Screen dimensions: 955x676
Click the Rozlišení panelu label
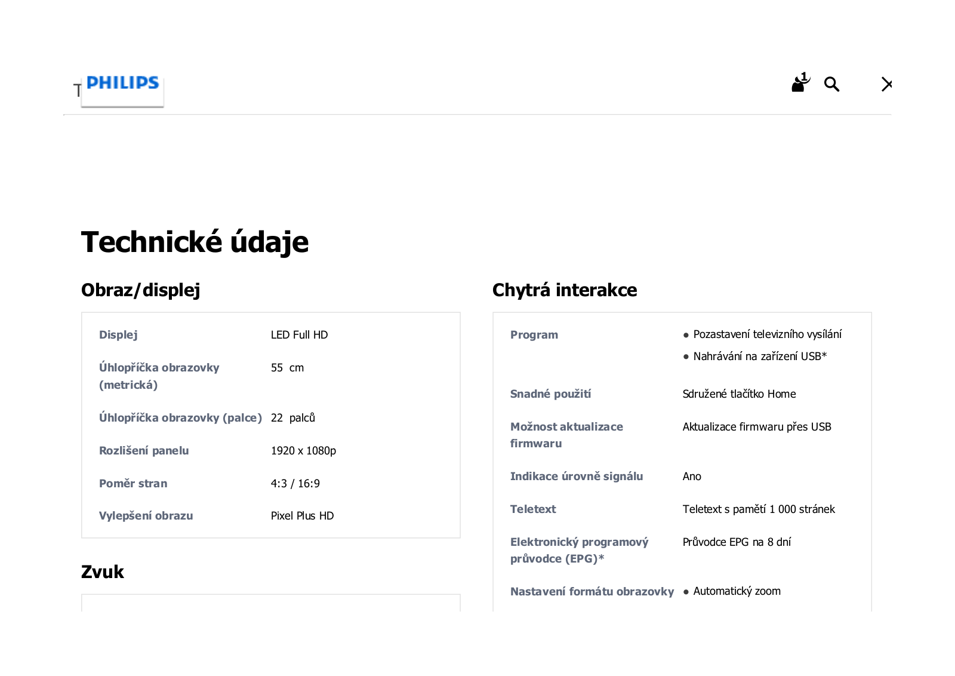coord(144,451)
